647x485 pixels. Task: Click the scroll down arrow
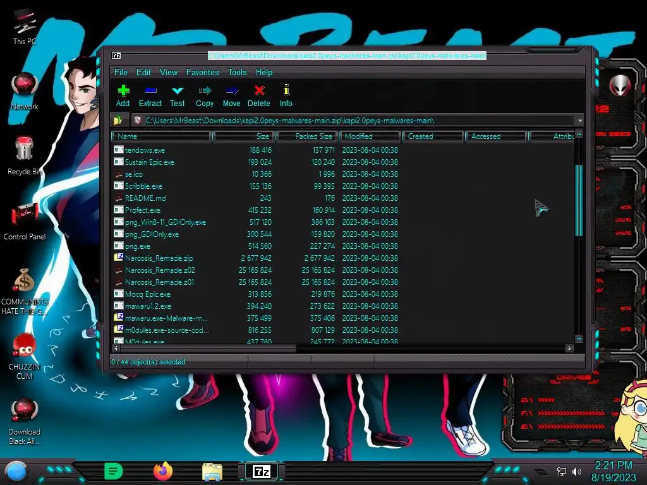click(x=579, y=338)
